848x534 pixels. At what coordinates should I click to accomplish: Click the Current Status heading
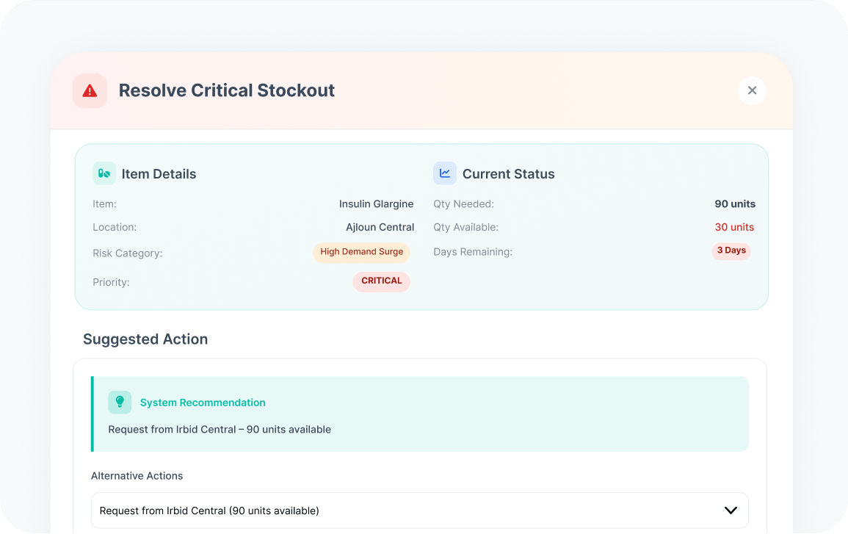point(508,174)
